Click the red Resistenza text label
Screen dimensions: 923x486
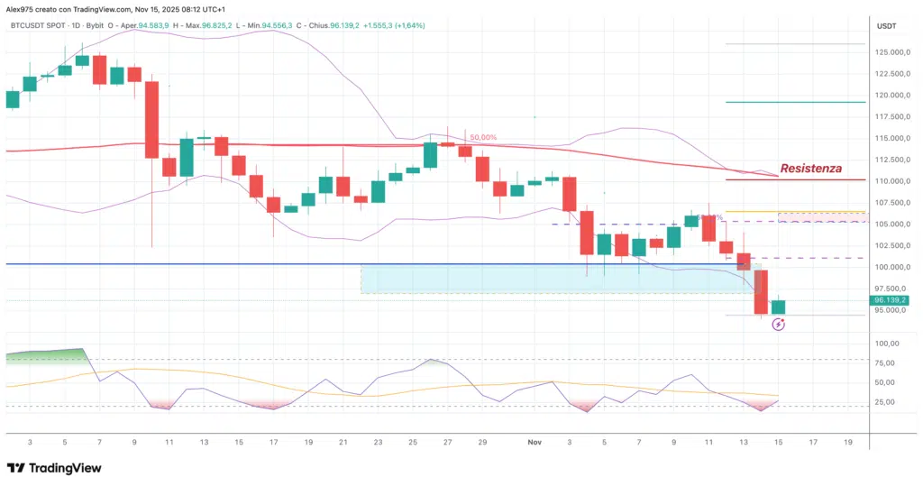coord(810,169)
